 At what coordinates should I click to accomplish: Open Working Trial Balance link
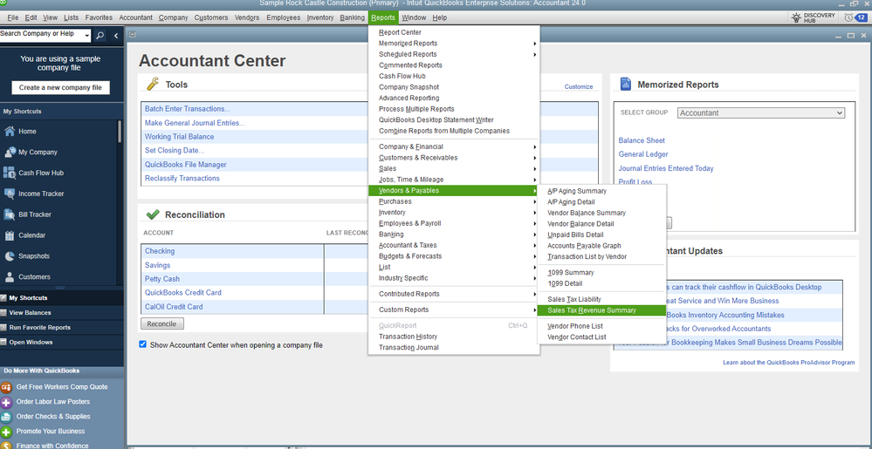click(x=179, y=137)
